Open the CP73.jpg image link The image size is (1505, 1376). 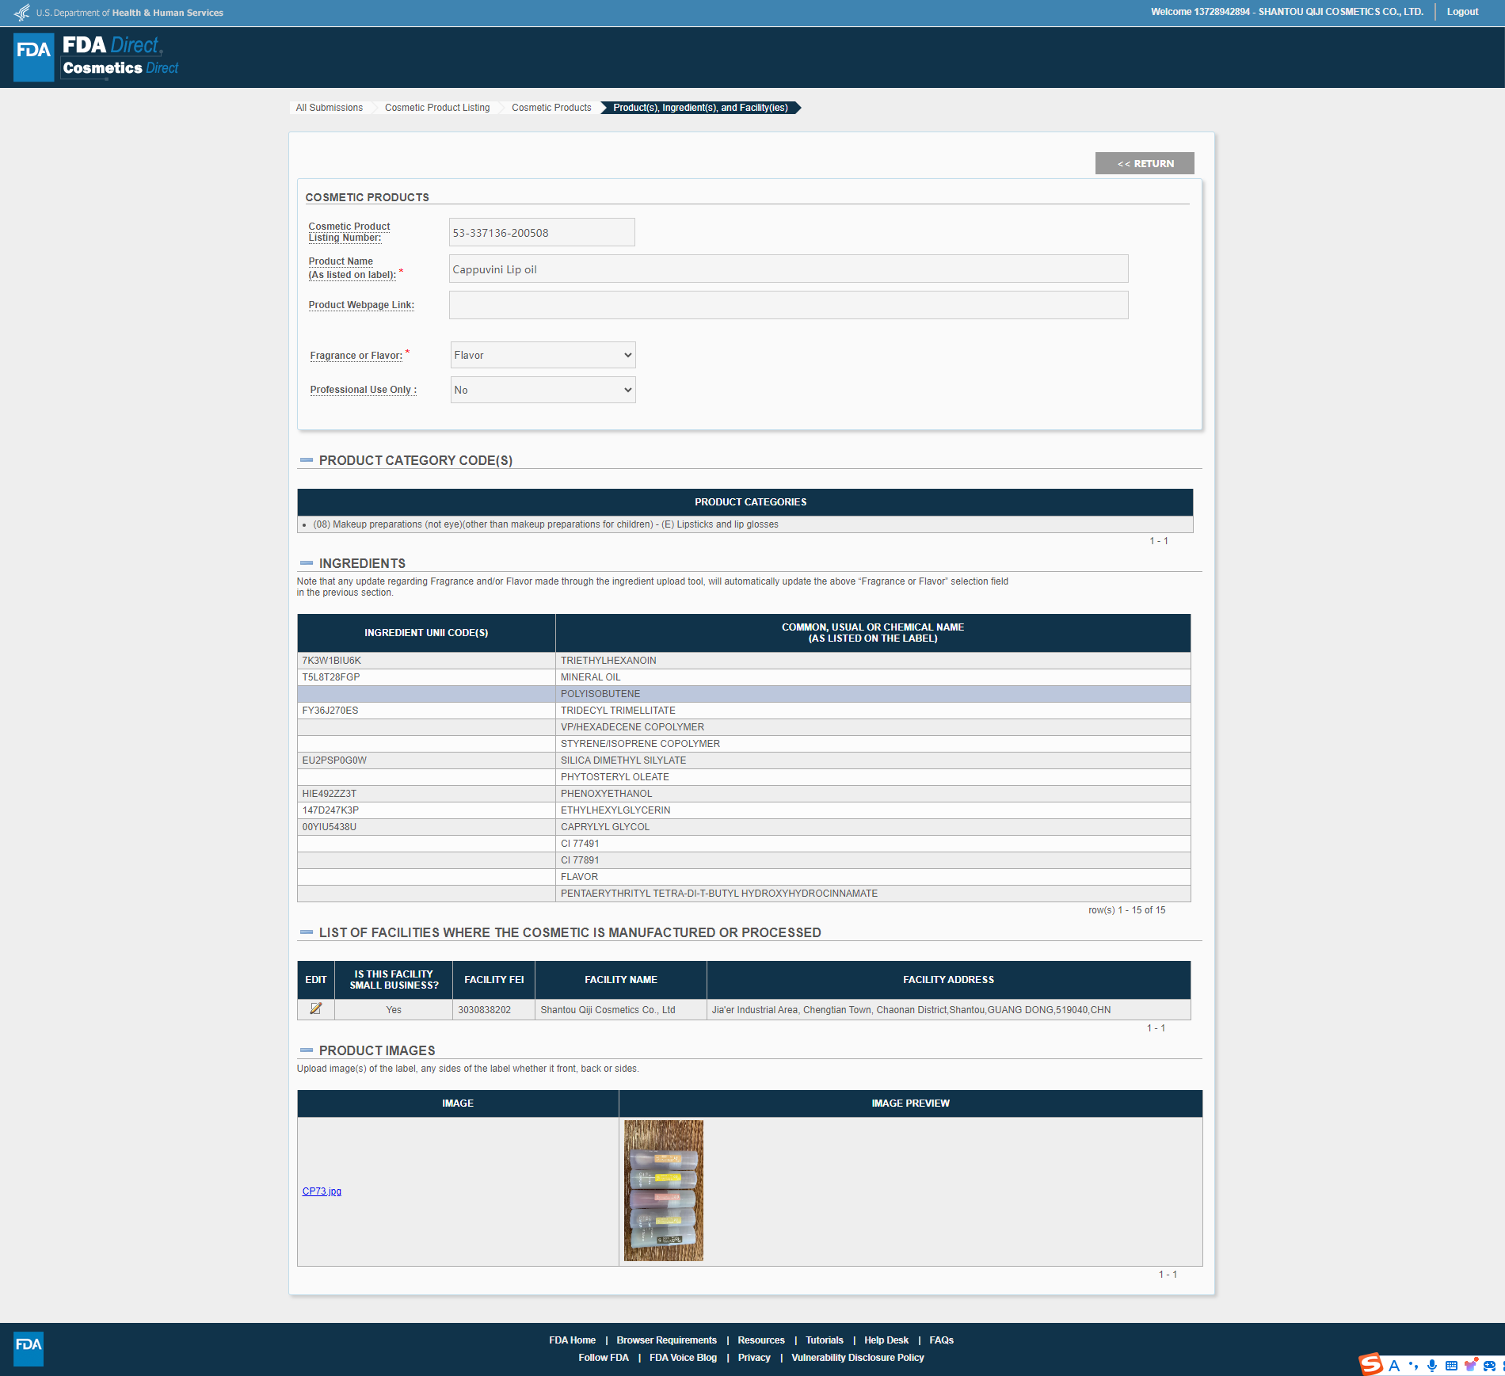pos(322,1191)
